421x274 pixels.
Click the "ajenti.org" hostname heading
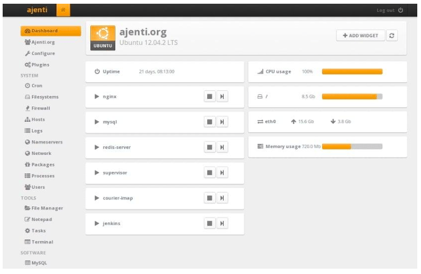(143, 32)
